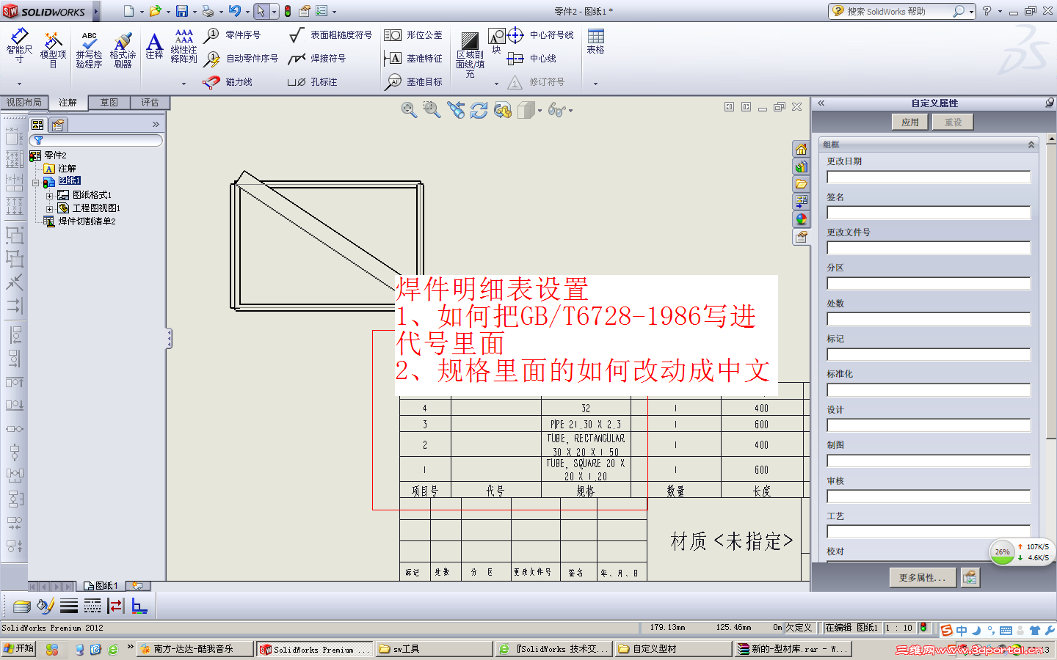Open the dropdown arrow beside New document
This screenshot has height=660, width=1057.
pyautogui.click(x=141, y=12)
